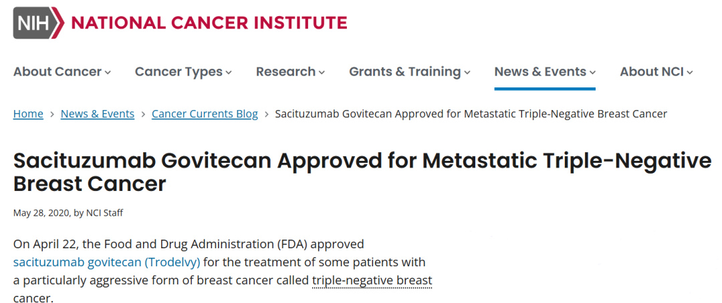Image resolution: width=722 pixels, height=303 pixels.
Task: Follow the sacituzumab govitecan (Trodelvy) link
Action: (x=106, y=262)
